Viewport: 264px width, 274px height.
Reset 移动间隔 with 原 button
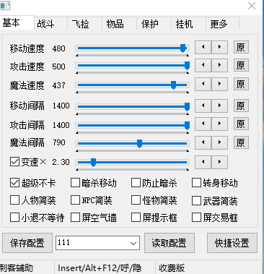tap(241, 106)
